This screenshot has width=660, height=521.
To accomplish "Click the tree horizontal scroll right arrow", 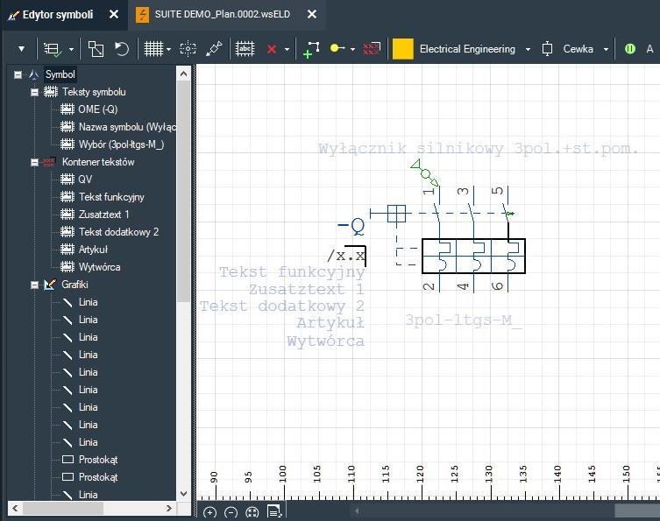I will click(169, 509).
